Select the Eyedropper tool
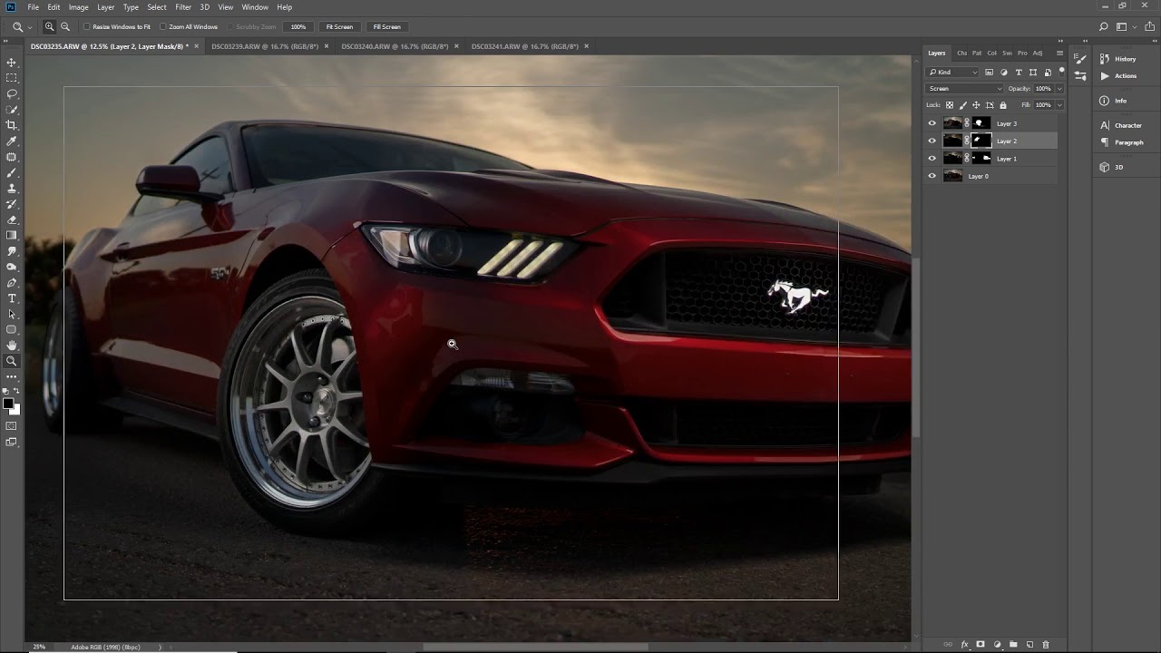This screenshot has height=653, width=1161. pos(12,141)
